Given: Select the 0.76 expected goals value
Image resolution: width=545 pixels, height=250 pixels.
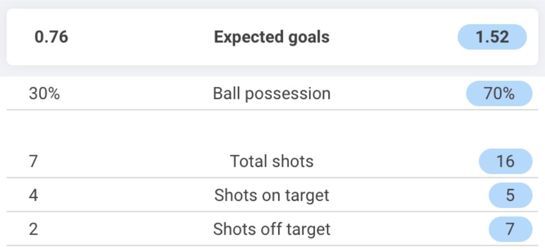Looking at the screenshot, I should [51, 37].
